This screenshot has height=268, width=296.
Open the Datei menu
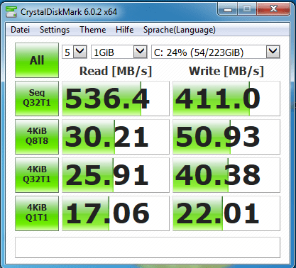click(x=21, y=30)
